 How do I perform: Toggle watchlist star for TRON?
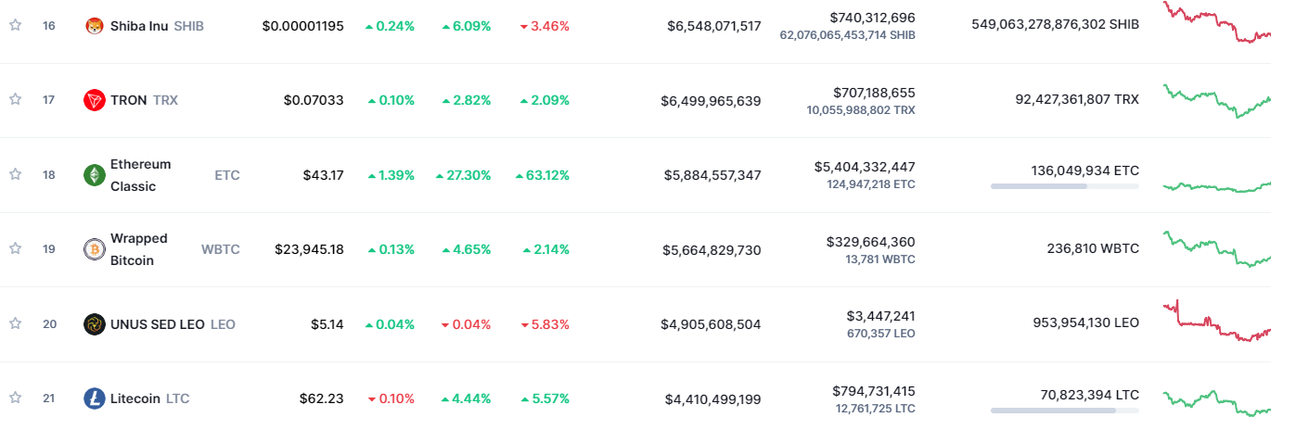[x=15, y=100]
